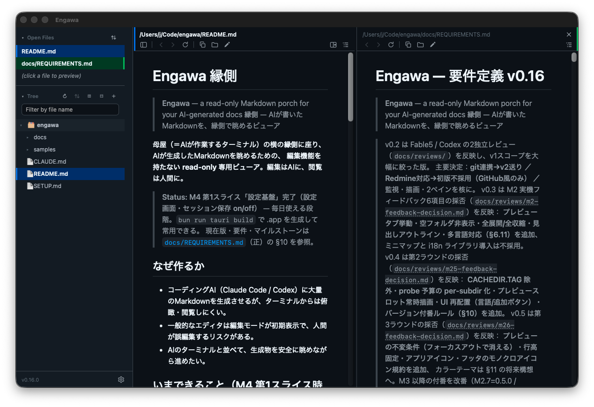Open docs/reviews/m2-feedback-decision.md link

click(461, 207)
